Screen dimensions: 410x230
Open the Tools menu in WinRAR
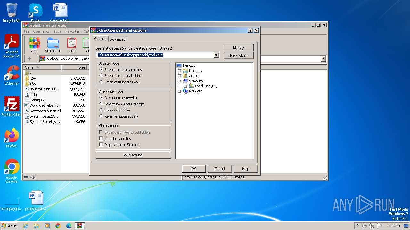[58, 31]
